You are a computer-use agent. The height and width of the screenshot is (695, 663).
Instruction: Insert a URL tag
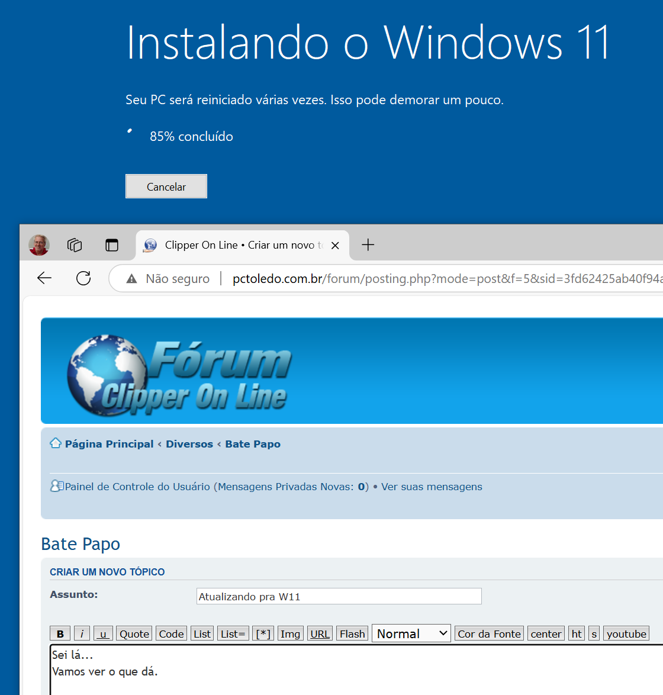point(320,634)
